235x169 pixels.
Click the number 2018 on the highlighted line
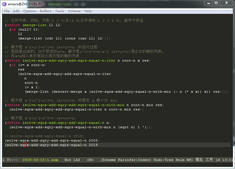[x=93, y=145]
